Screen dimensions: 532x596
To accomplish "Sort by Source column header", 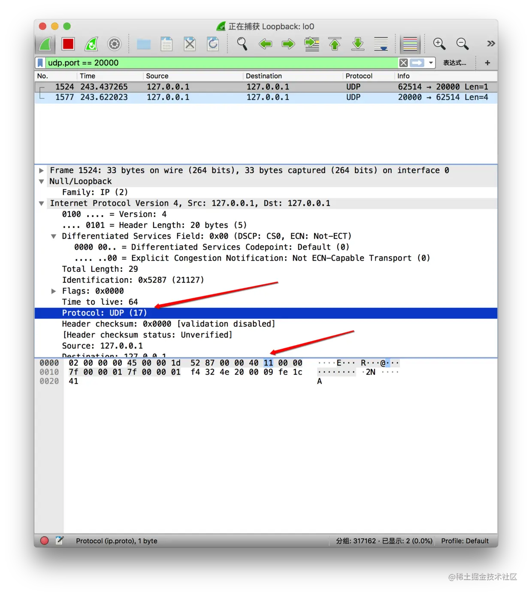I will click(x=193, y=76).
